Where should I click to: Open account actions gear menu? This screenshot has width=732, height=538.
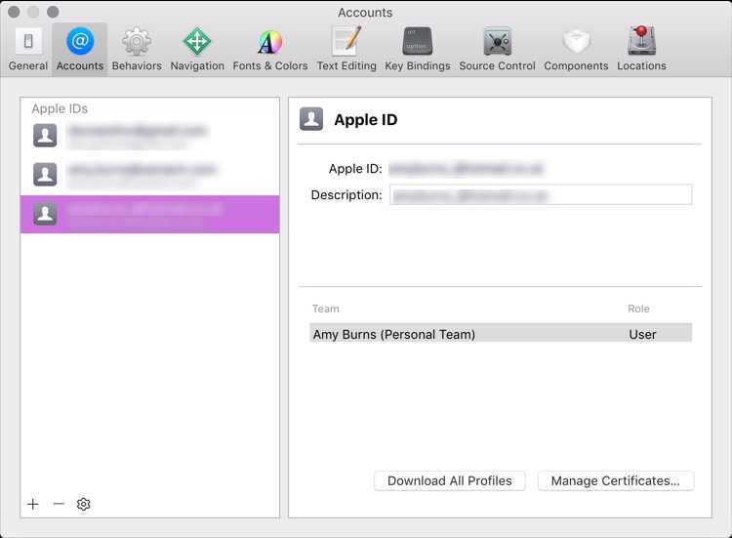pyautogui.click(x=84, y=504)
